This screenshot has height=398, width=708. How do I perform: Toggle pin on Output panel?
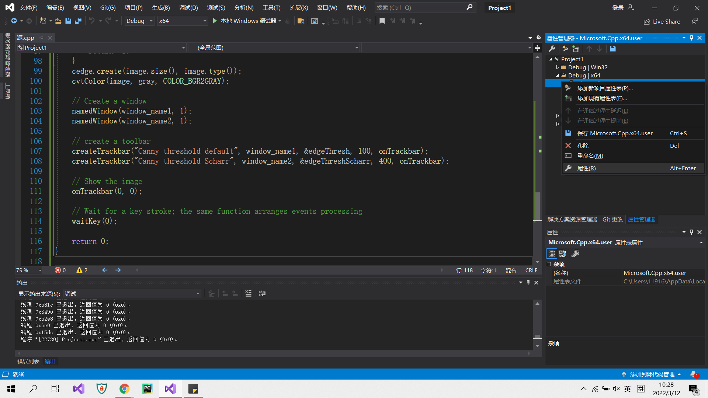pos(528,283)
